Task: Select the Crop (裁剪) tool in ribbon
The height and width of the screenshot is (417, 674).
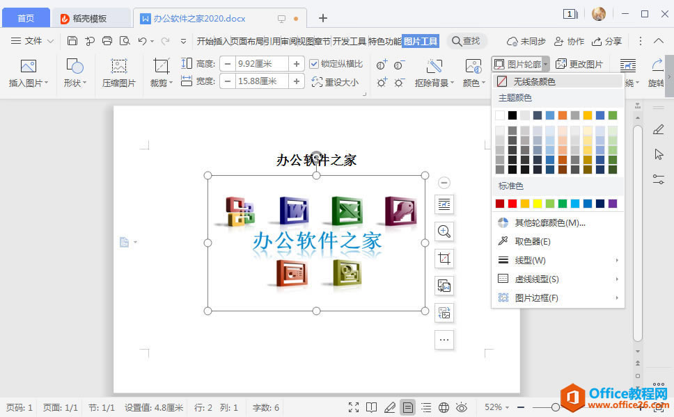Action: click(x=161, y=67)
